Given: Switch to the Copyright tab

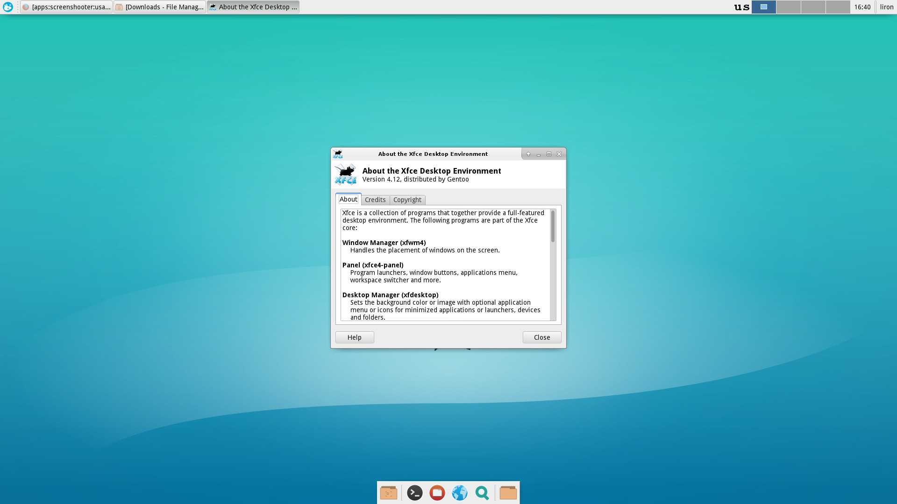Looking at the screenshot, I should pyautogui.click(x=407, y=200).
